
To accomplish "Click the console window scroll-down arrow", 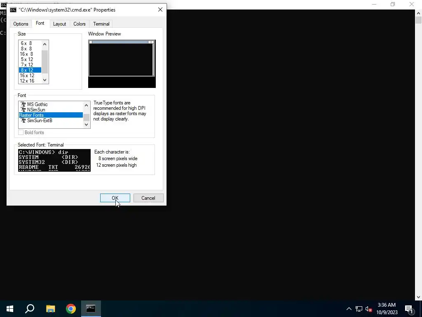I will (418, 297).
